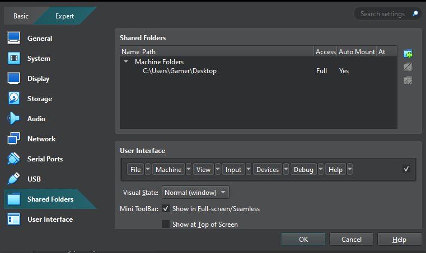Enable Show at Top of Screen
Viewport: 426px width, 253px height.
coord(166,225)
